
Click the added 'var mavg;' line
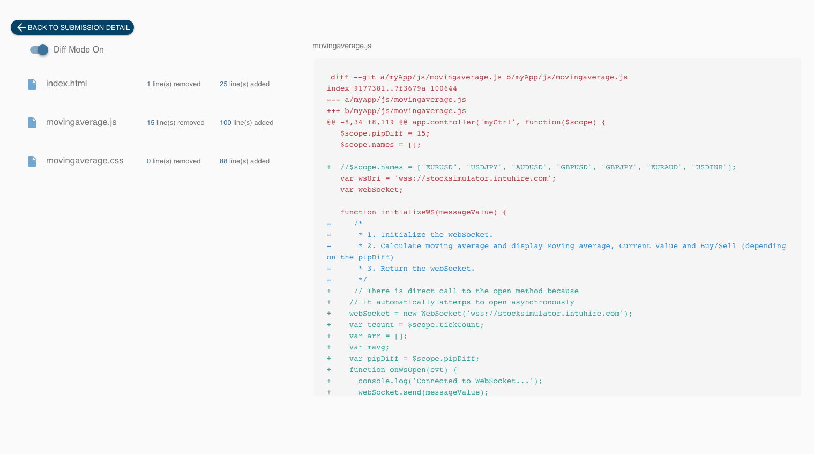point(358,347)
